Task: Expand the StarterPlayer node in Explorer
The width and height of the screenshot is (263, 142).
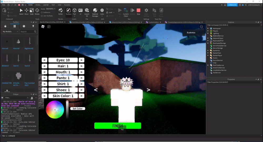Action: (208, 56)
